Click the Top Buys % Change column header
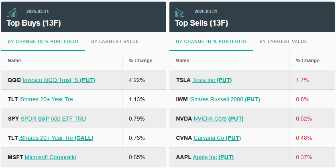336x168 pixels. coord(141,61)
